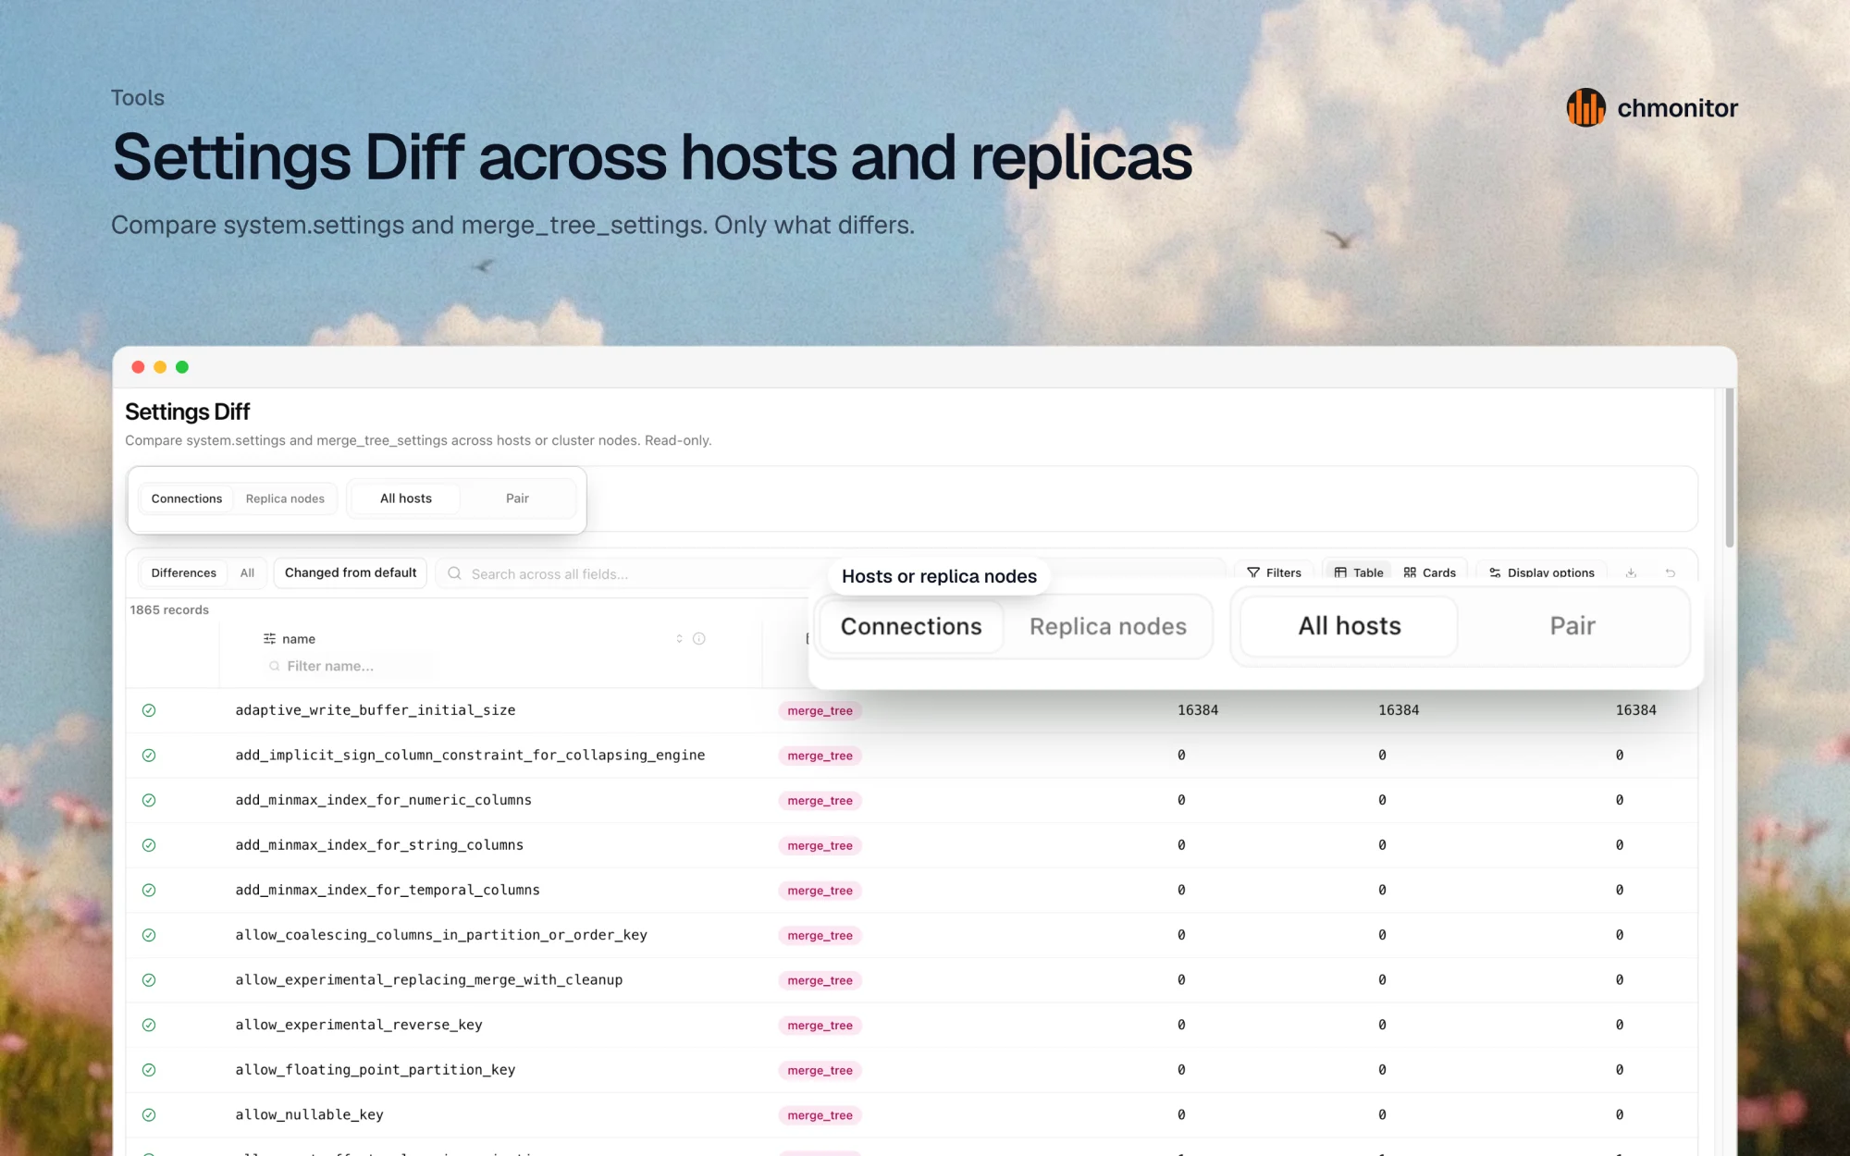Focus the Filter name input
This screenshot has height=1156, width=1850.
pos(347,666)
